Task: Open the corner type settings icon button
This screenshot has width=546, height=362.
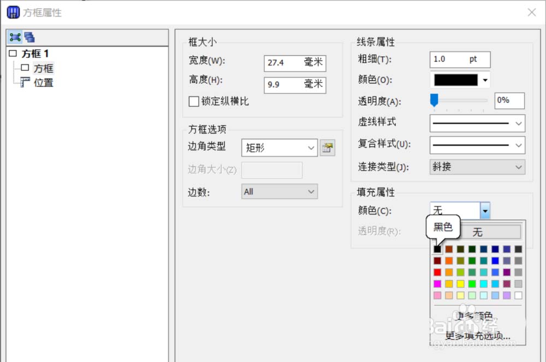Action: (328, 148)
